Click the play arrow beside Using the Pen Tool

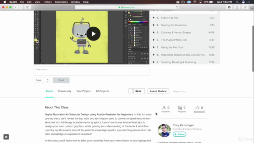point(154,47)
